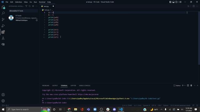Screen dimensions: 200x112
Task: Open the Search view in activity bar
Action: (3, 13)
